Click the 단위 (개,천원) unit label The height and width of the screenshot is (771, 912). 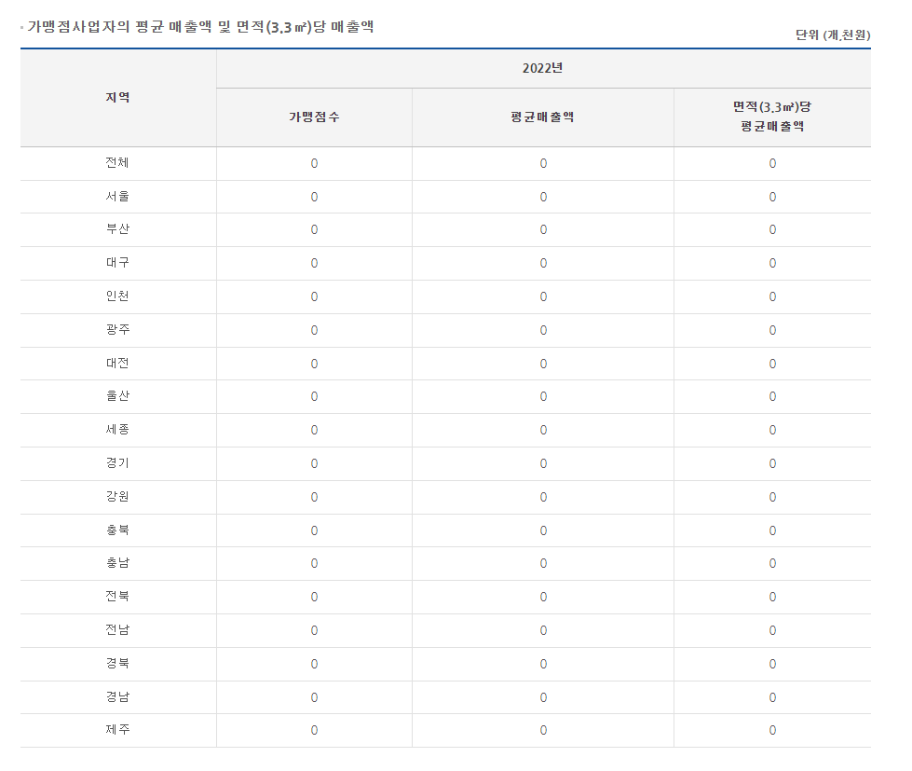pyautogui.click(x=833, y=34)
